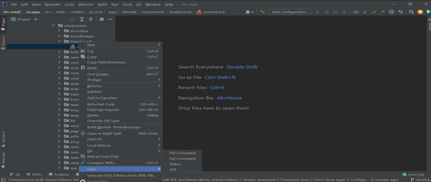This screenshot has height=182, width=431.
Task: Click Get Command in repo submenu
Action: pos(182,158)
